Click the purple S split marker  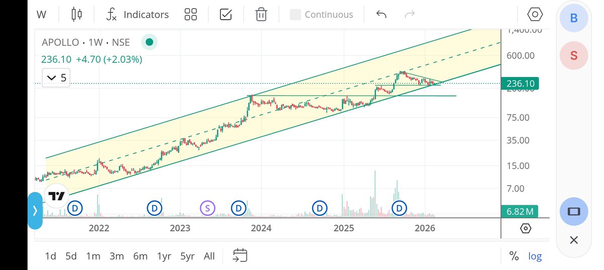click(207, 208)
